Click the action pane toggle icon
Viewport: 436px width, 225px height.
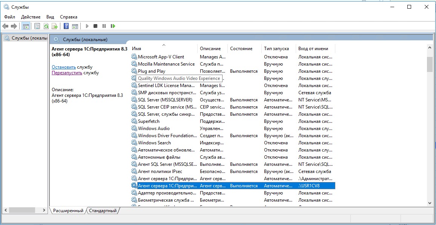coord(75,26)
